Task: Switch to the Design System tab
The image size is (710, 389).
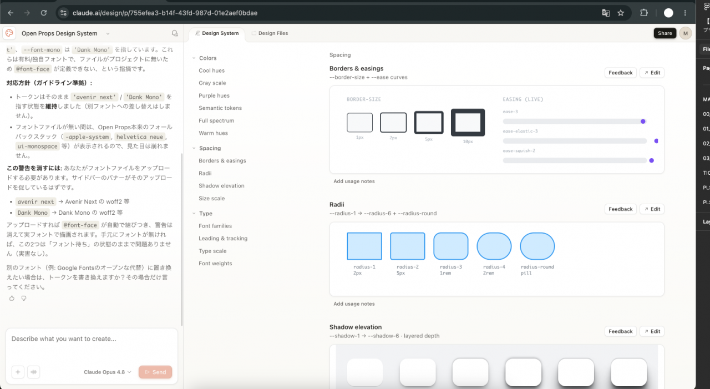Action: pyautogui.click(x=217, y=33)
